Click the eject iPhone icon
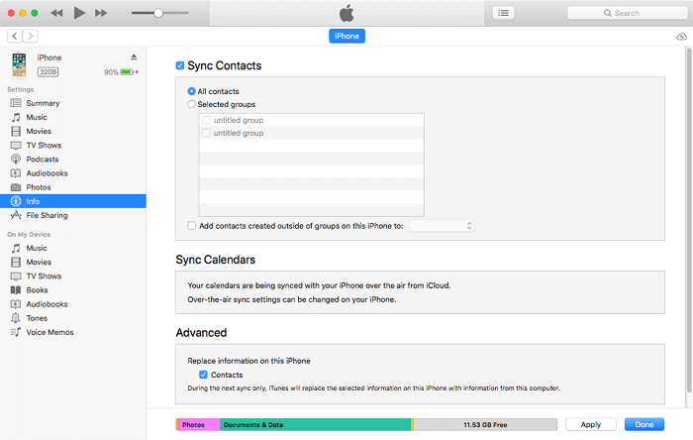This screenshot has width=693, height=440. click(134, 57)
